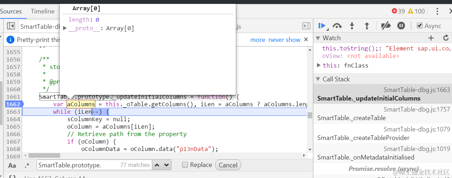Click the 'oView: <not available>' watch entry
The height and width of the screenshot is (178, 452).
pyautogui.click(x=361, y=56)
